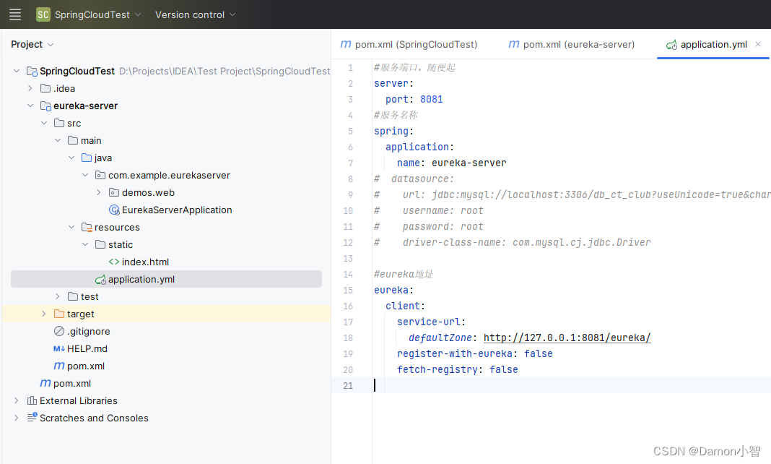771x464 pixels.
Task: Click the spring key on line 5
Action: 391,131
